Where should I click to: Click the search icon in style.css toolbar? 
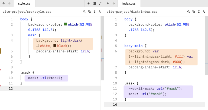[84, 12]
